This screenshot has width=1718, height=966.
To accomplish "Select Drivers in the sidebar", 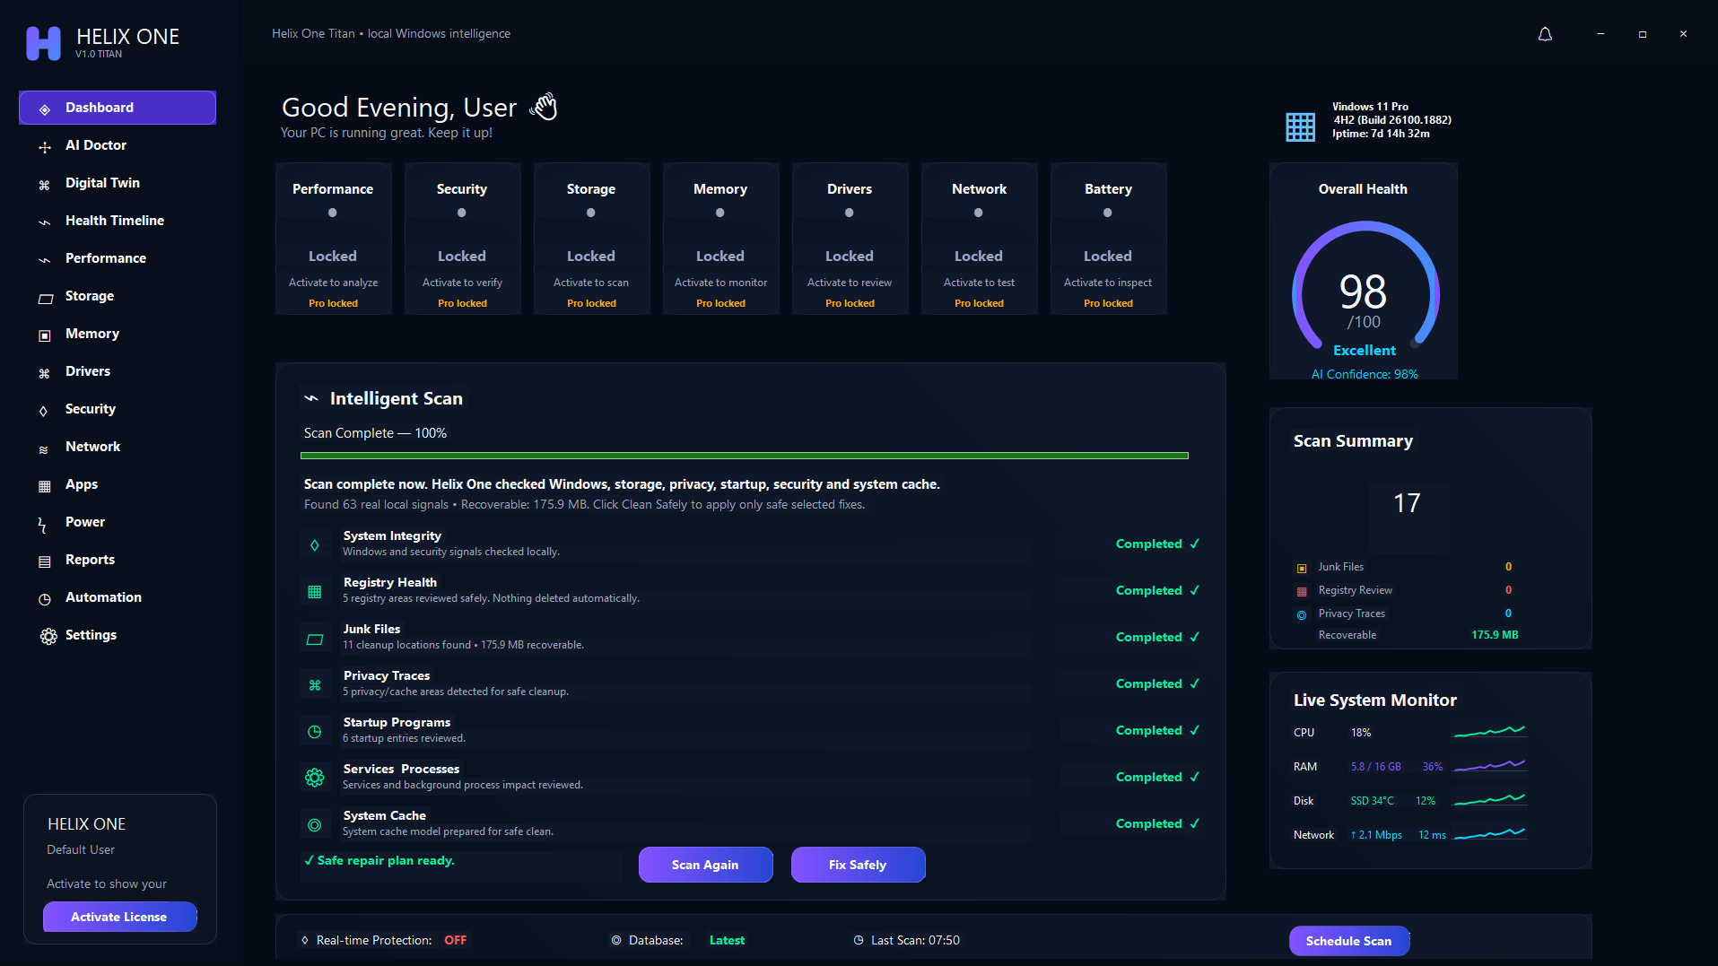I will click(118, 371).
